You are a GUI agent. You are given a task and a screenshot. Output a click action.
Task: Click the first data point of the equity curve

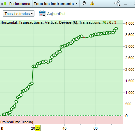pyautogui.click(x=3, y=115)
